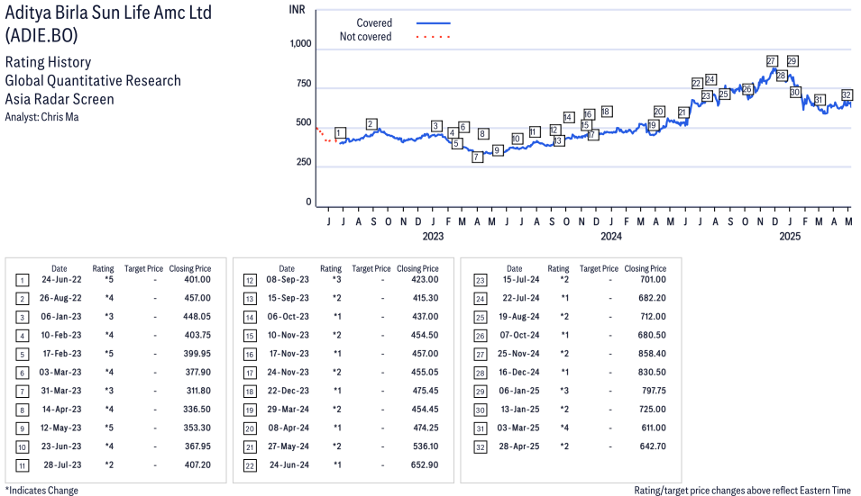
Task: Click Closing Price header in the second table
Action: pyautogui.click(x=417, y=268)
